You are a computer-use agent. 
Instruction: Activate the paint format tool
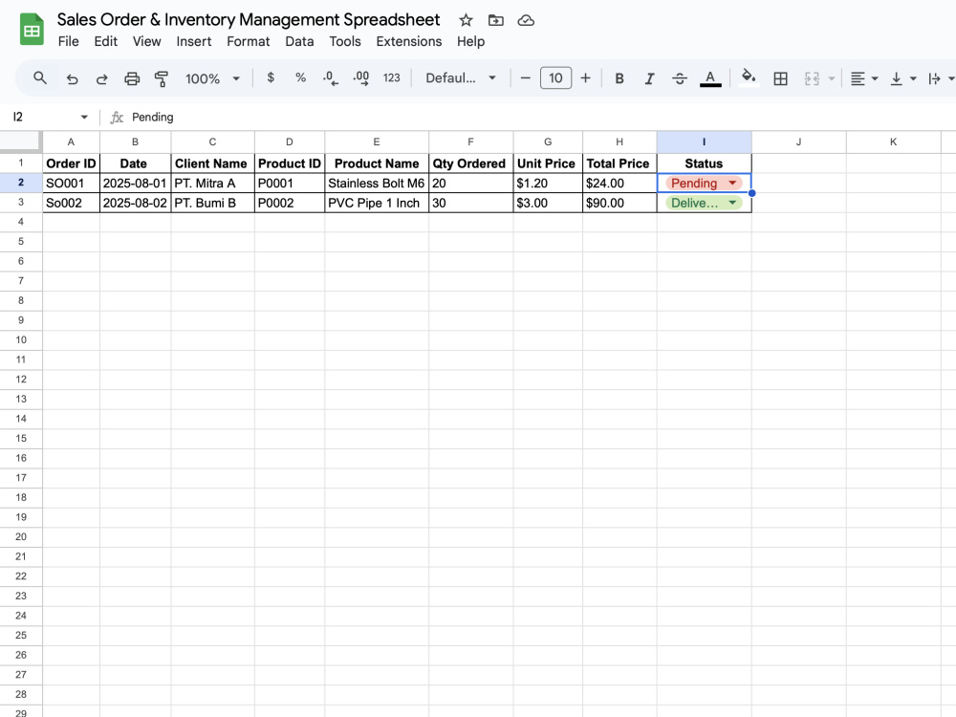coord(162,78)
